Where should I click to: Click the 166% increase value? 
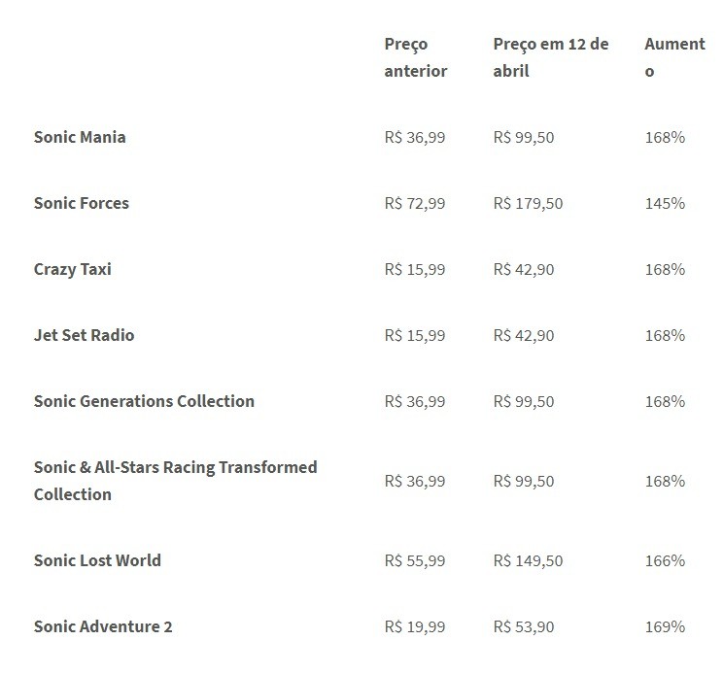point(665,560)
